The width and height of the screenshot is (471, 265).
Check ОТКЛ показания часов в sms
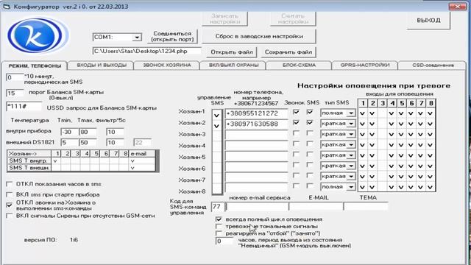pos(10,184)
